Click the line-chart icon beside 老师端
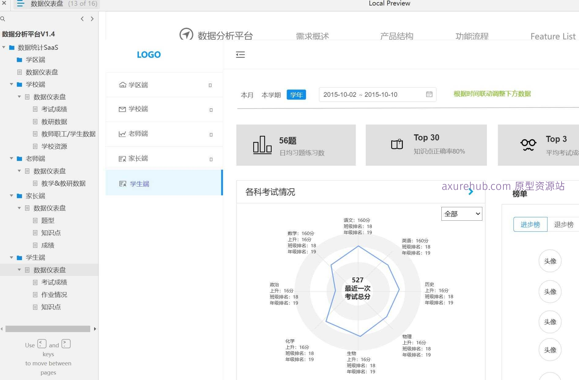579x380 pixels. pyautogui.click(x=123, y=134)
